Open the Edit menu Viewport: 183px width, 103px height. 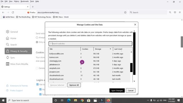(6, 1)
